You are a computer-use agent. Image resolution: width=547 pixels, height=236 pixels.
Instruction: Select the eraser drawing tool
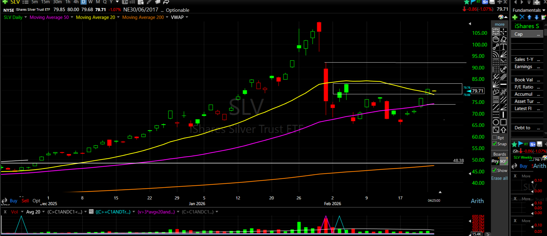tap(503, 39)
